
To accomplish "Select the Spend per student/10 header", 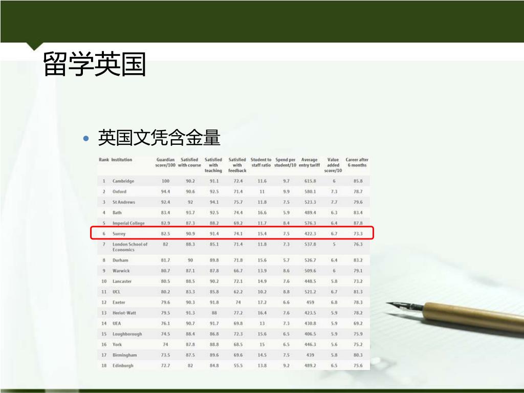I will tap(285, 162).
